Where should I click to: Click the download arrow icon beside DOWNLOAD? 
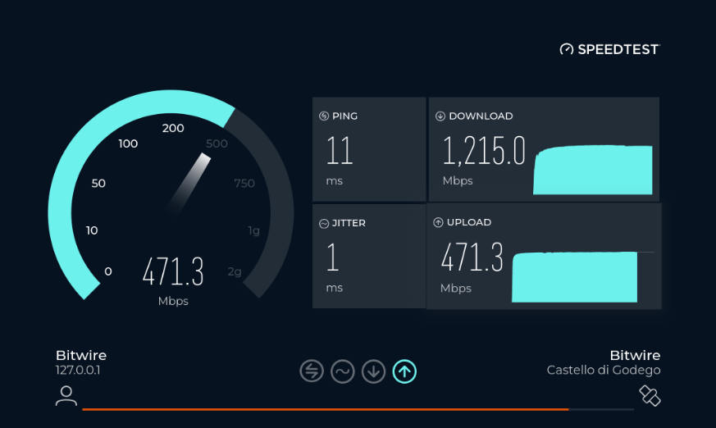440,116
